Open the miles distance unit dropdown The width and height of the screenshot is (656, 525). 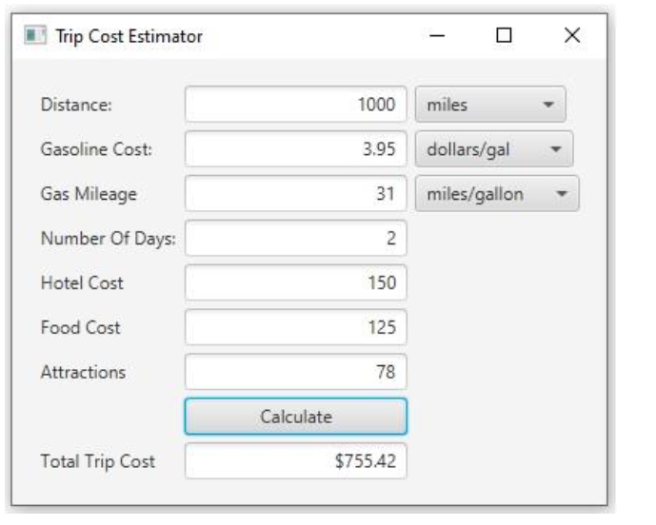click(x=490, y=105)
